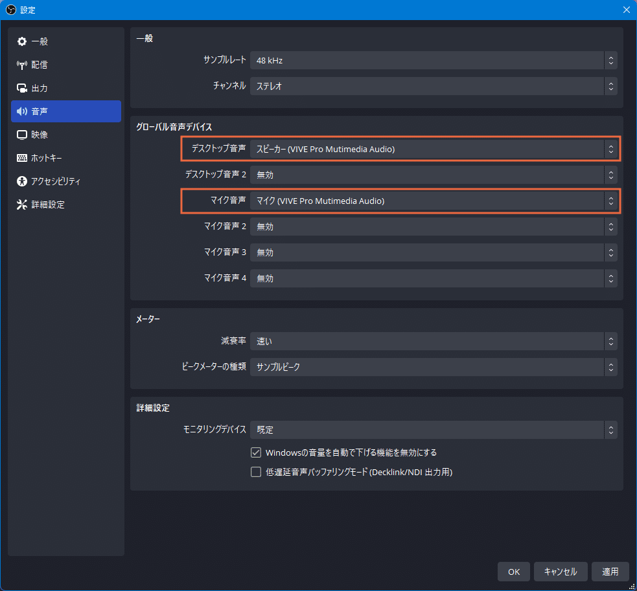637x591 pixels.
Task: Enable 低遅延音声バッファリングモード checkbox
Action: tap(255, 472)
